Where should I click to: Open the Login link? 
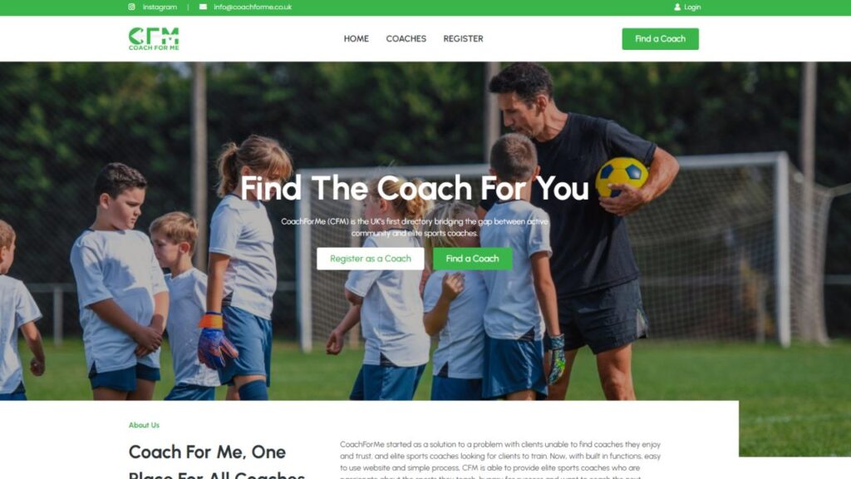coord(692,7)
